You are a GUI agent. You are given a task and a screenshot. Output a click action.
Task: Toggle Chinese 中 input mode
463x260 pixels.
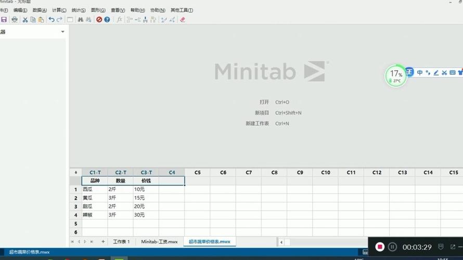[x=420, y=73]
